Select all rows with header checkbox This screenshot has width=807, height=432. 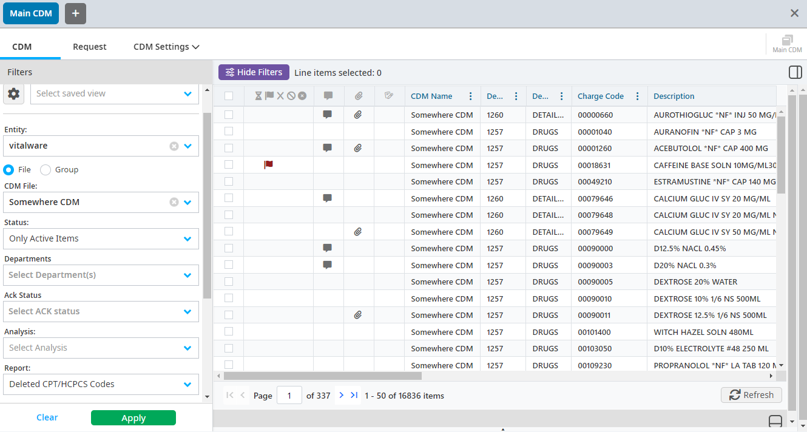(229, 96)
